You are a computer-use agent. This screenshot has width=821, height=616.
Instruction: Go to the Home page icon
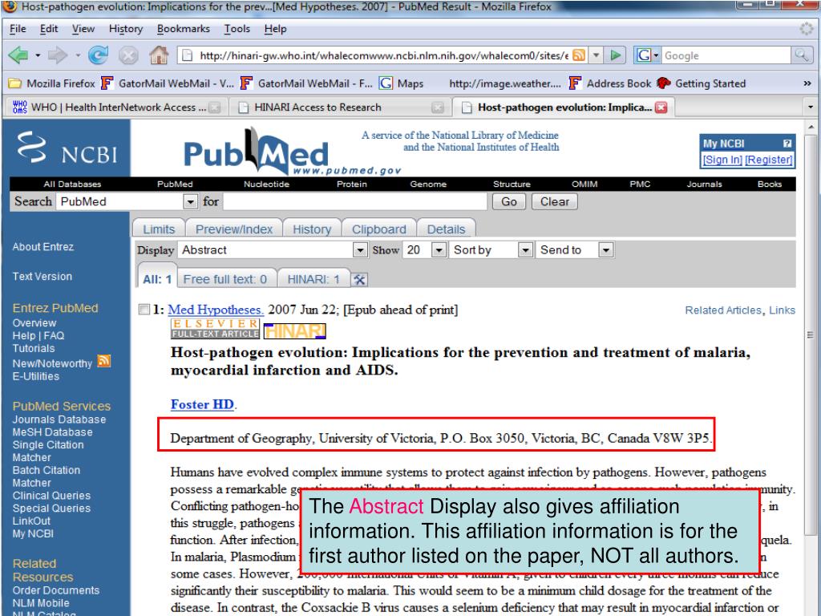coord(159,55)
